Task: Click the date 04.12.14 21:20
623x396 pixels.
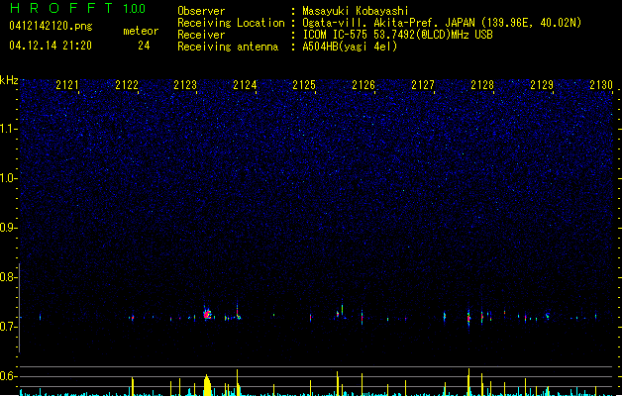Action: [x=51, y=46]
